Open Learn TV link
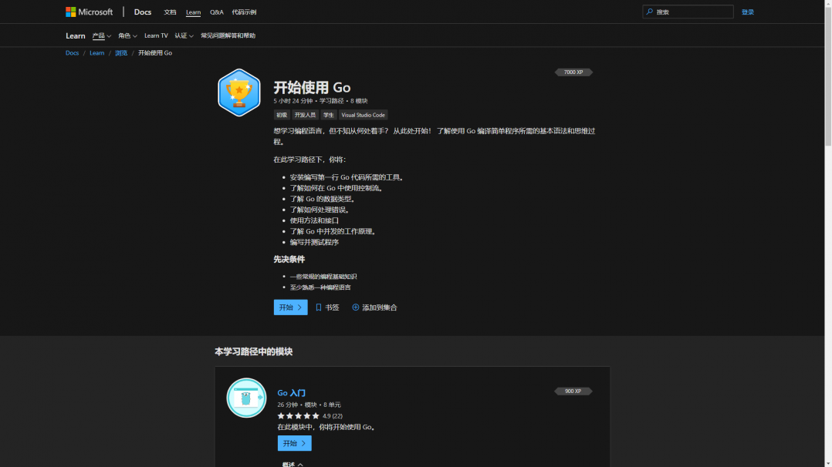The height and width of the screenshot is (467, 832). coord(156,36)
